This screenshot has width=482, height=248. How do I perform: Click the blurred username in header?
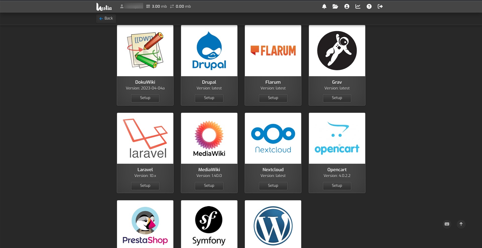(x=134, y=6)
